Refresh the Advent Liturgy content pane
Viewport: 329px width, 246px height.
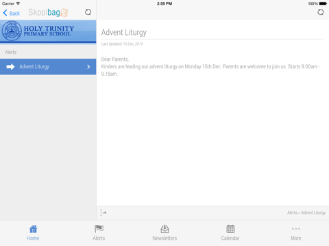click(x=321, y=12)
